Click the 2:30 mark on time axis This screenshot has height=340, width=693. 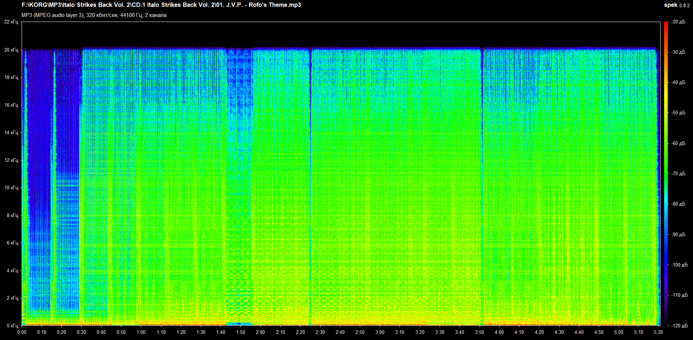click(320, 332)
